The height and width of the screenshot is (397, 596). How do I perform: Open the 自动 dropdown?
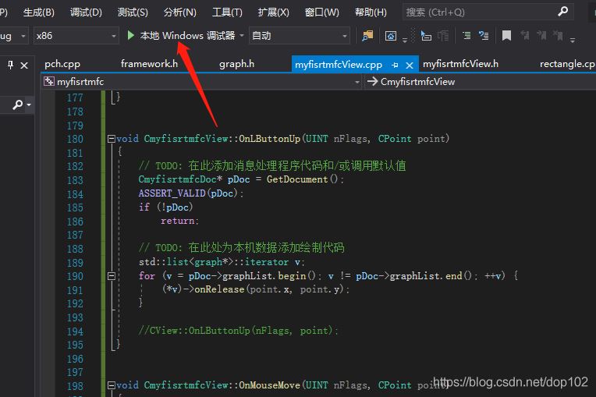(x=300, y=36)
